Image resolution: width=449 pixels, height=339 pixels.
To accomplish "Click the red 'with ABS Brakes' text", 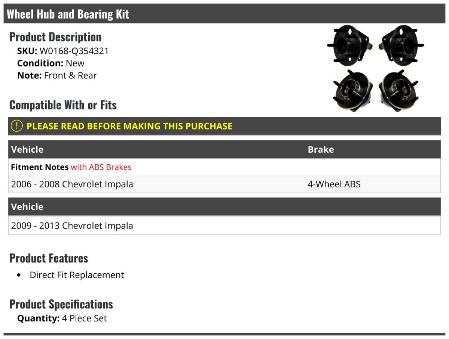I will tap(101, 167).
